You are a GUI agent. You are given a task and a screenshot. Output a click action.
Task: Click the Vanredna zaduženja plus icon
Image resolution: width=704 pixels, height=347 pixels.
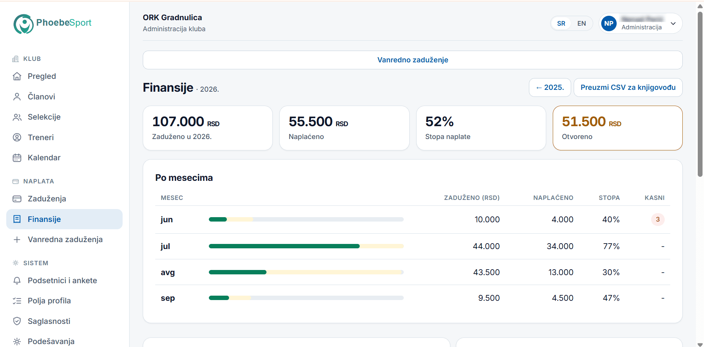(17, 240)
